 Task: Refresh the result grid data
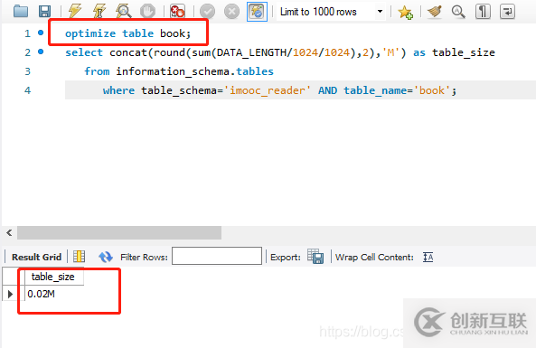(106, 257)
